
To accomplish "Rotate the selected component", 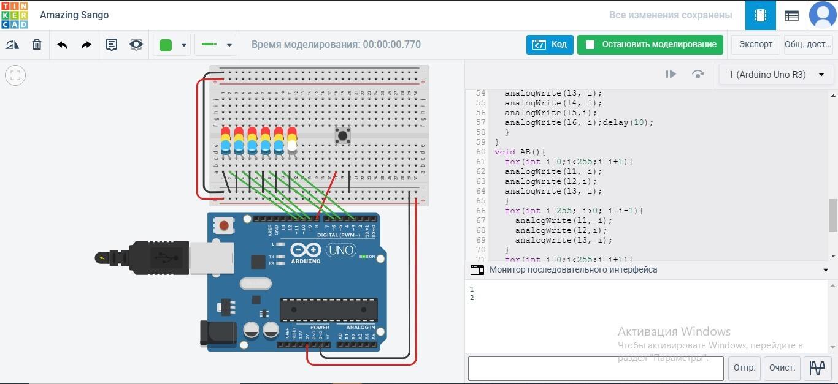I will (x=12, y=45).
